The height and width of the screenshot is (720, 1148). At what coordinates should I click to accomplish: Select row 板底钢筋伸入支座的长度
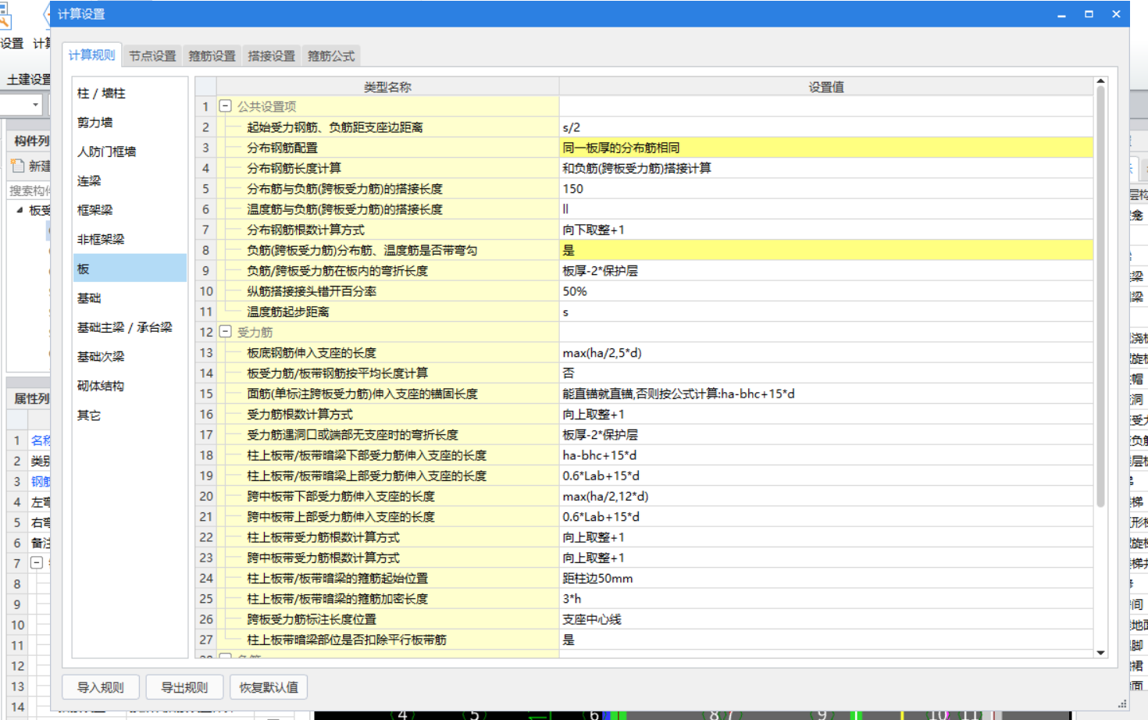(x=388, y=353)
